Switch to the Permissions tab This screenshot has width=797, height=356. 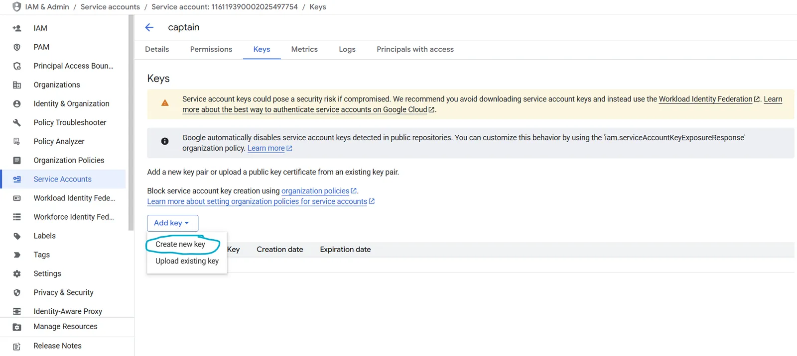click(x=211, y=49)
